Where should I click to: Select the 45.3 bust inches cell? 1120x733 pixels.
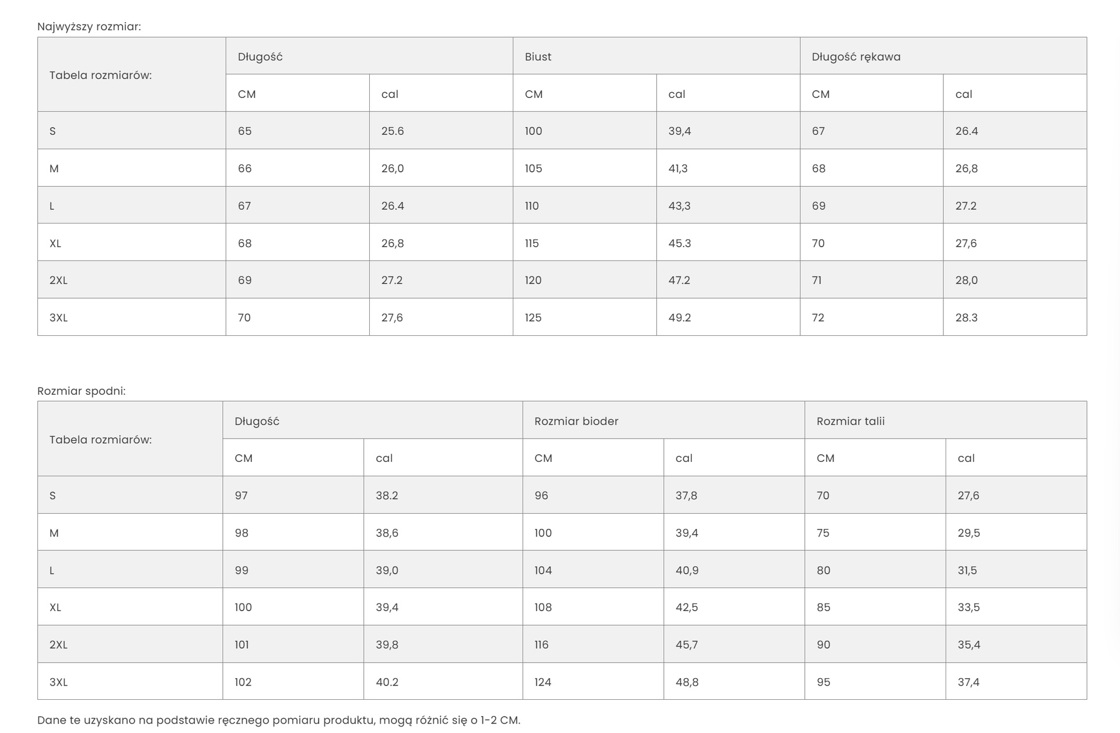point(680,243)
